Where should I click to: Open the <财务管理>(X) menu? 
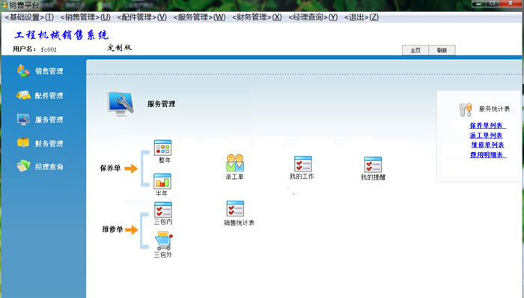257,17
